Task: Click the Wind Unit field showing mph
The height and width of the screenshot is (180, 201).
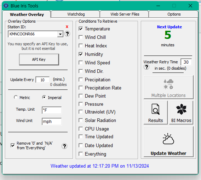Action: pos(52,121)
